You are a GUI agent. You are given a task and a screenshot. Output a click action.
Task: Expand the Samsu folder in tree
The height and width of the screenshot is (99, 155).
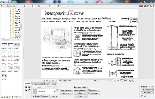[x=11, y=16]
